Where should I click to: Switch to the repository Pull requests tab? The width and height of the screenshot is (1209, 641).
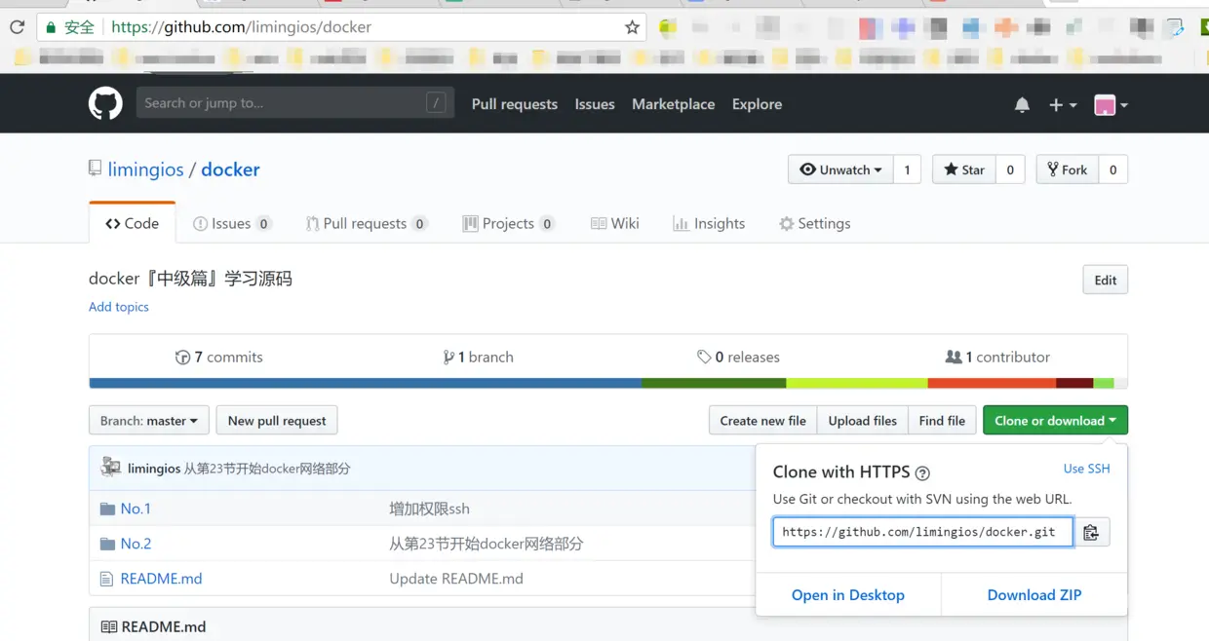pyautogui.click(x=367, y=223)
